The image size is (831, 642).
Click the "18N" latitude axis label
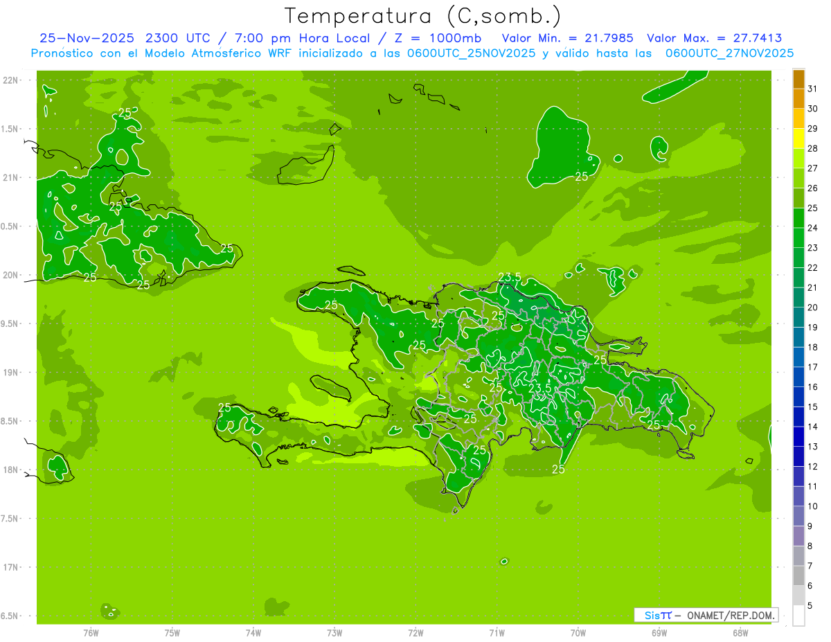pyautogui.click(x=10, y=470)
